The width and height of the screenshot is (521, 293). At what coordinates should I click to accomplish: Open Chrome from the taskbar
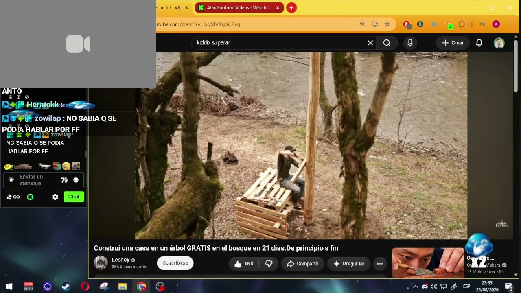[141, 286]
